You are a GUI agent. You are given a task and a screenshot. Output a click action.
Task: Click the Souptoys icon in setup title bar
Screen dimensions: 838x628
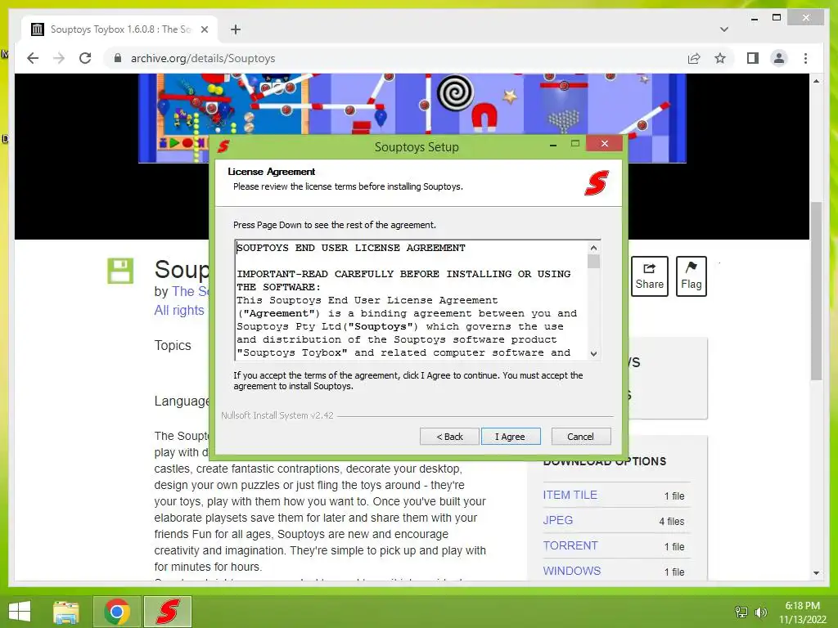click(223, 146)
